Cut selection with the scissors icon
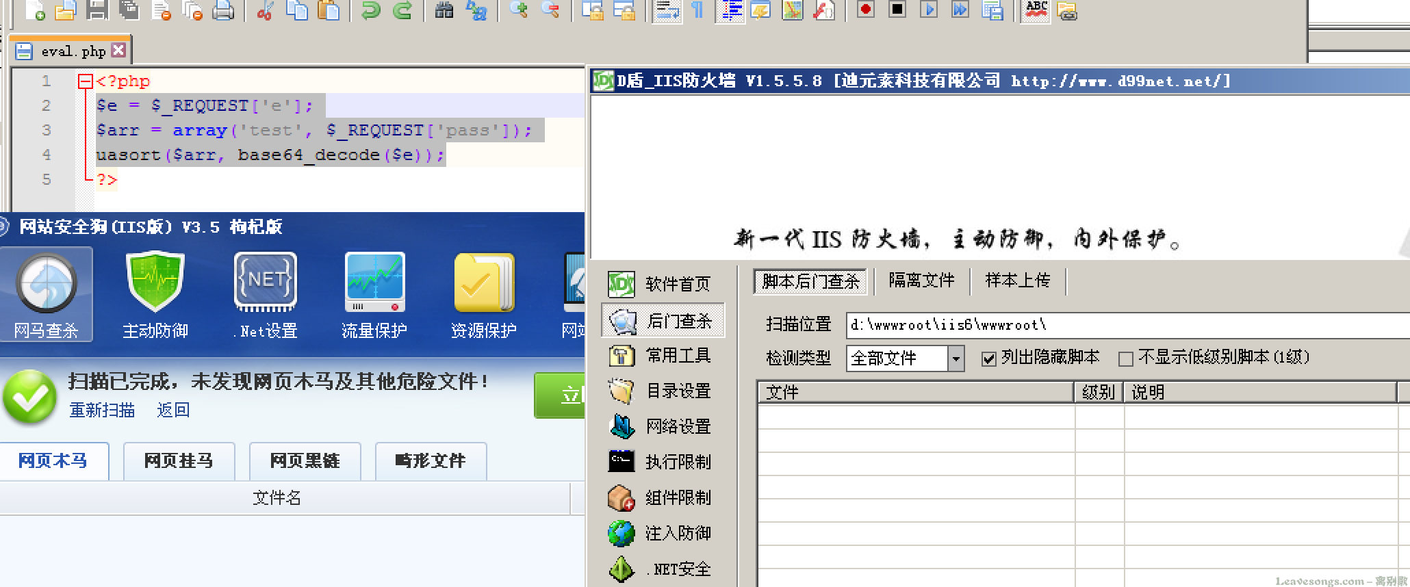Image resolution: width=1410 pixels, height=587 pixels. pos(266,10)
